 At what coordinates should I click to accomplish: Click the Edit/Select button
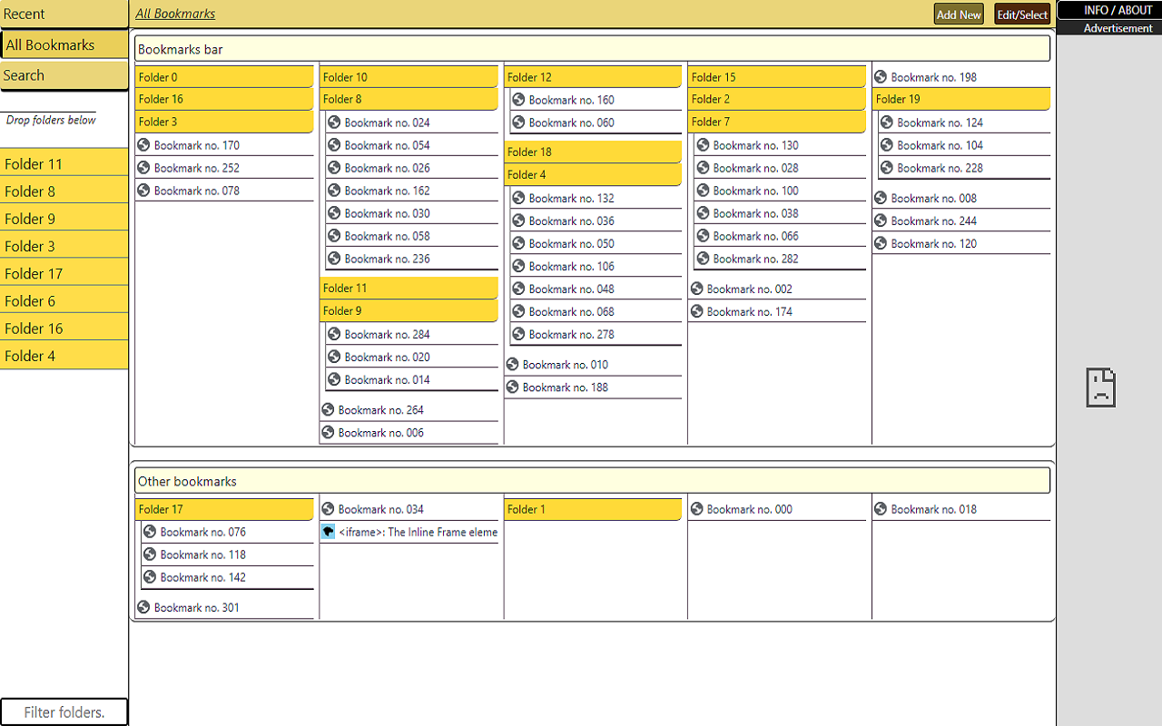tap(1022, 14)
